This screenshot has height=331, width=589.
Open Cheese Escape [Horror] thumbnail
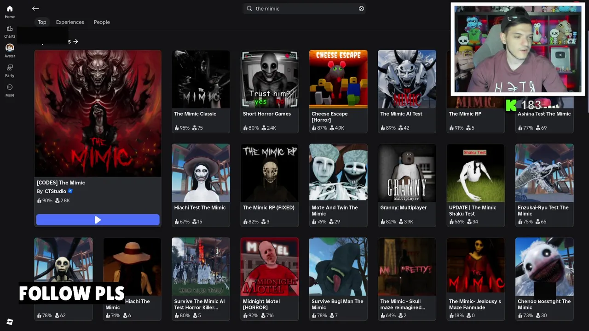[338, 79]
